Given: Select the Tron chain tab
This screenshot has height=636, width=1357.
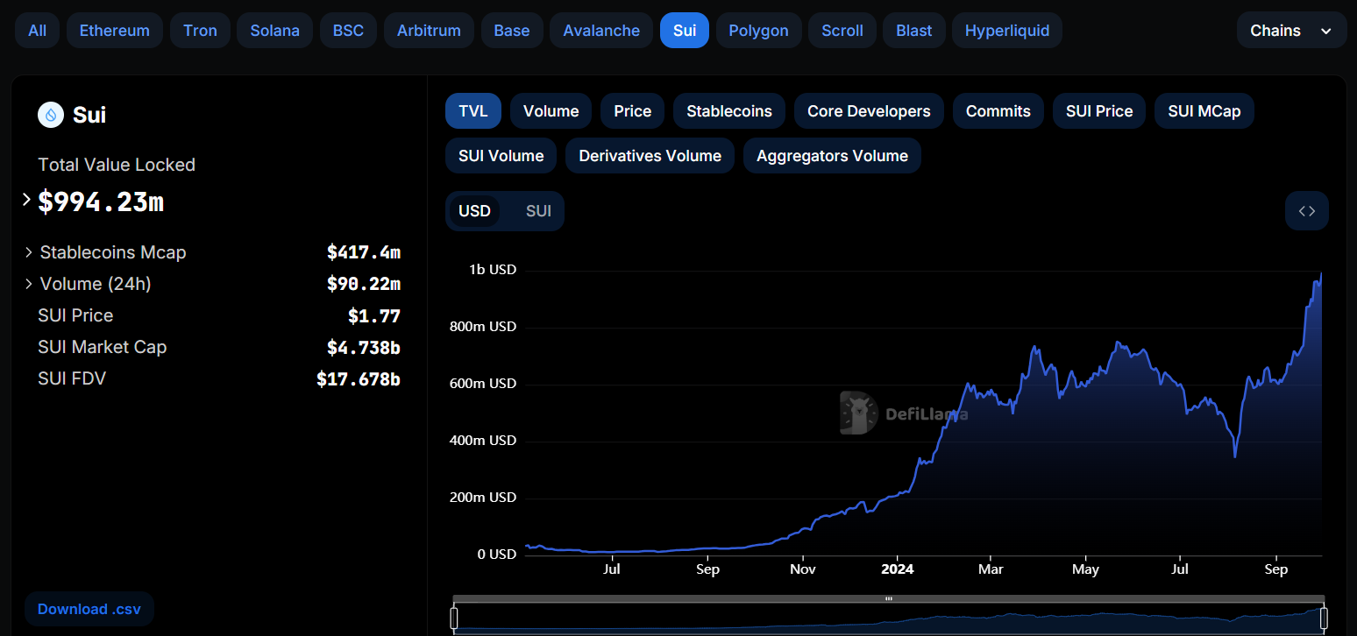Looking at the screenshot, I should (x=200, y=31).
